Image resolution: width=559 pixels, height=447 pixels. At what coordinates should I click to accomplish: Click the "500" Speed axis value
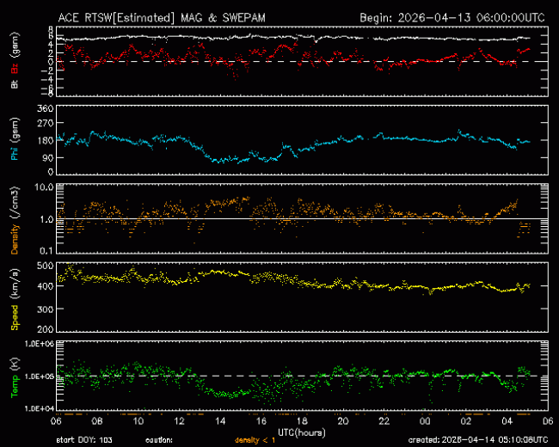pos(46,266)
